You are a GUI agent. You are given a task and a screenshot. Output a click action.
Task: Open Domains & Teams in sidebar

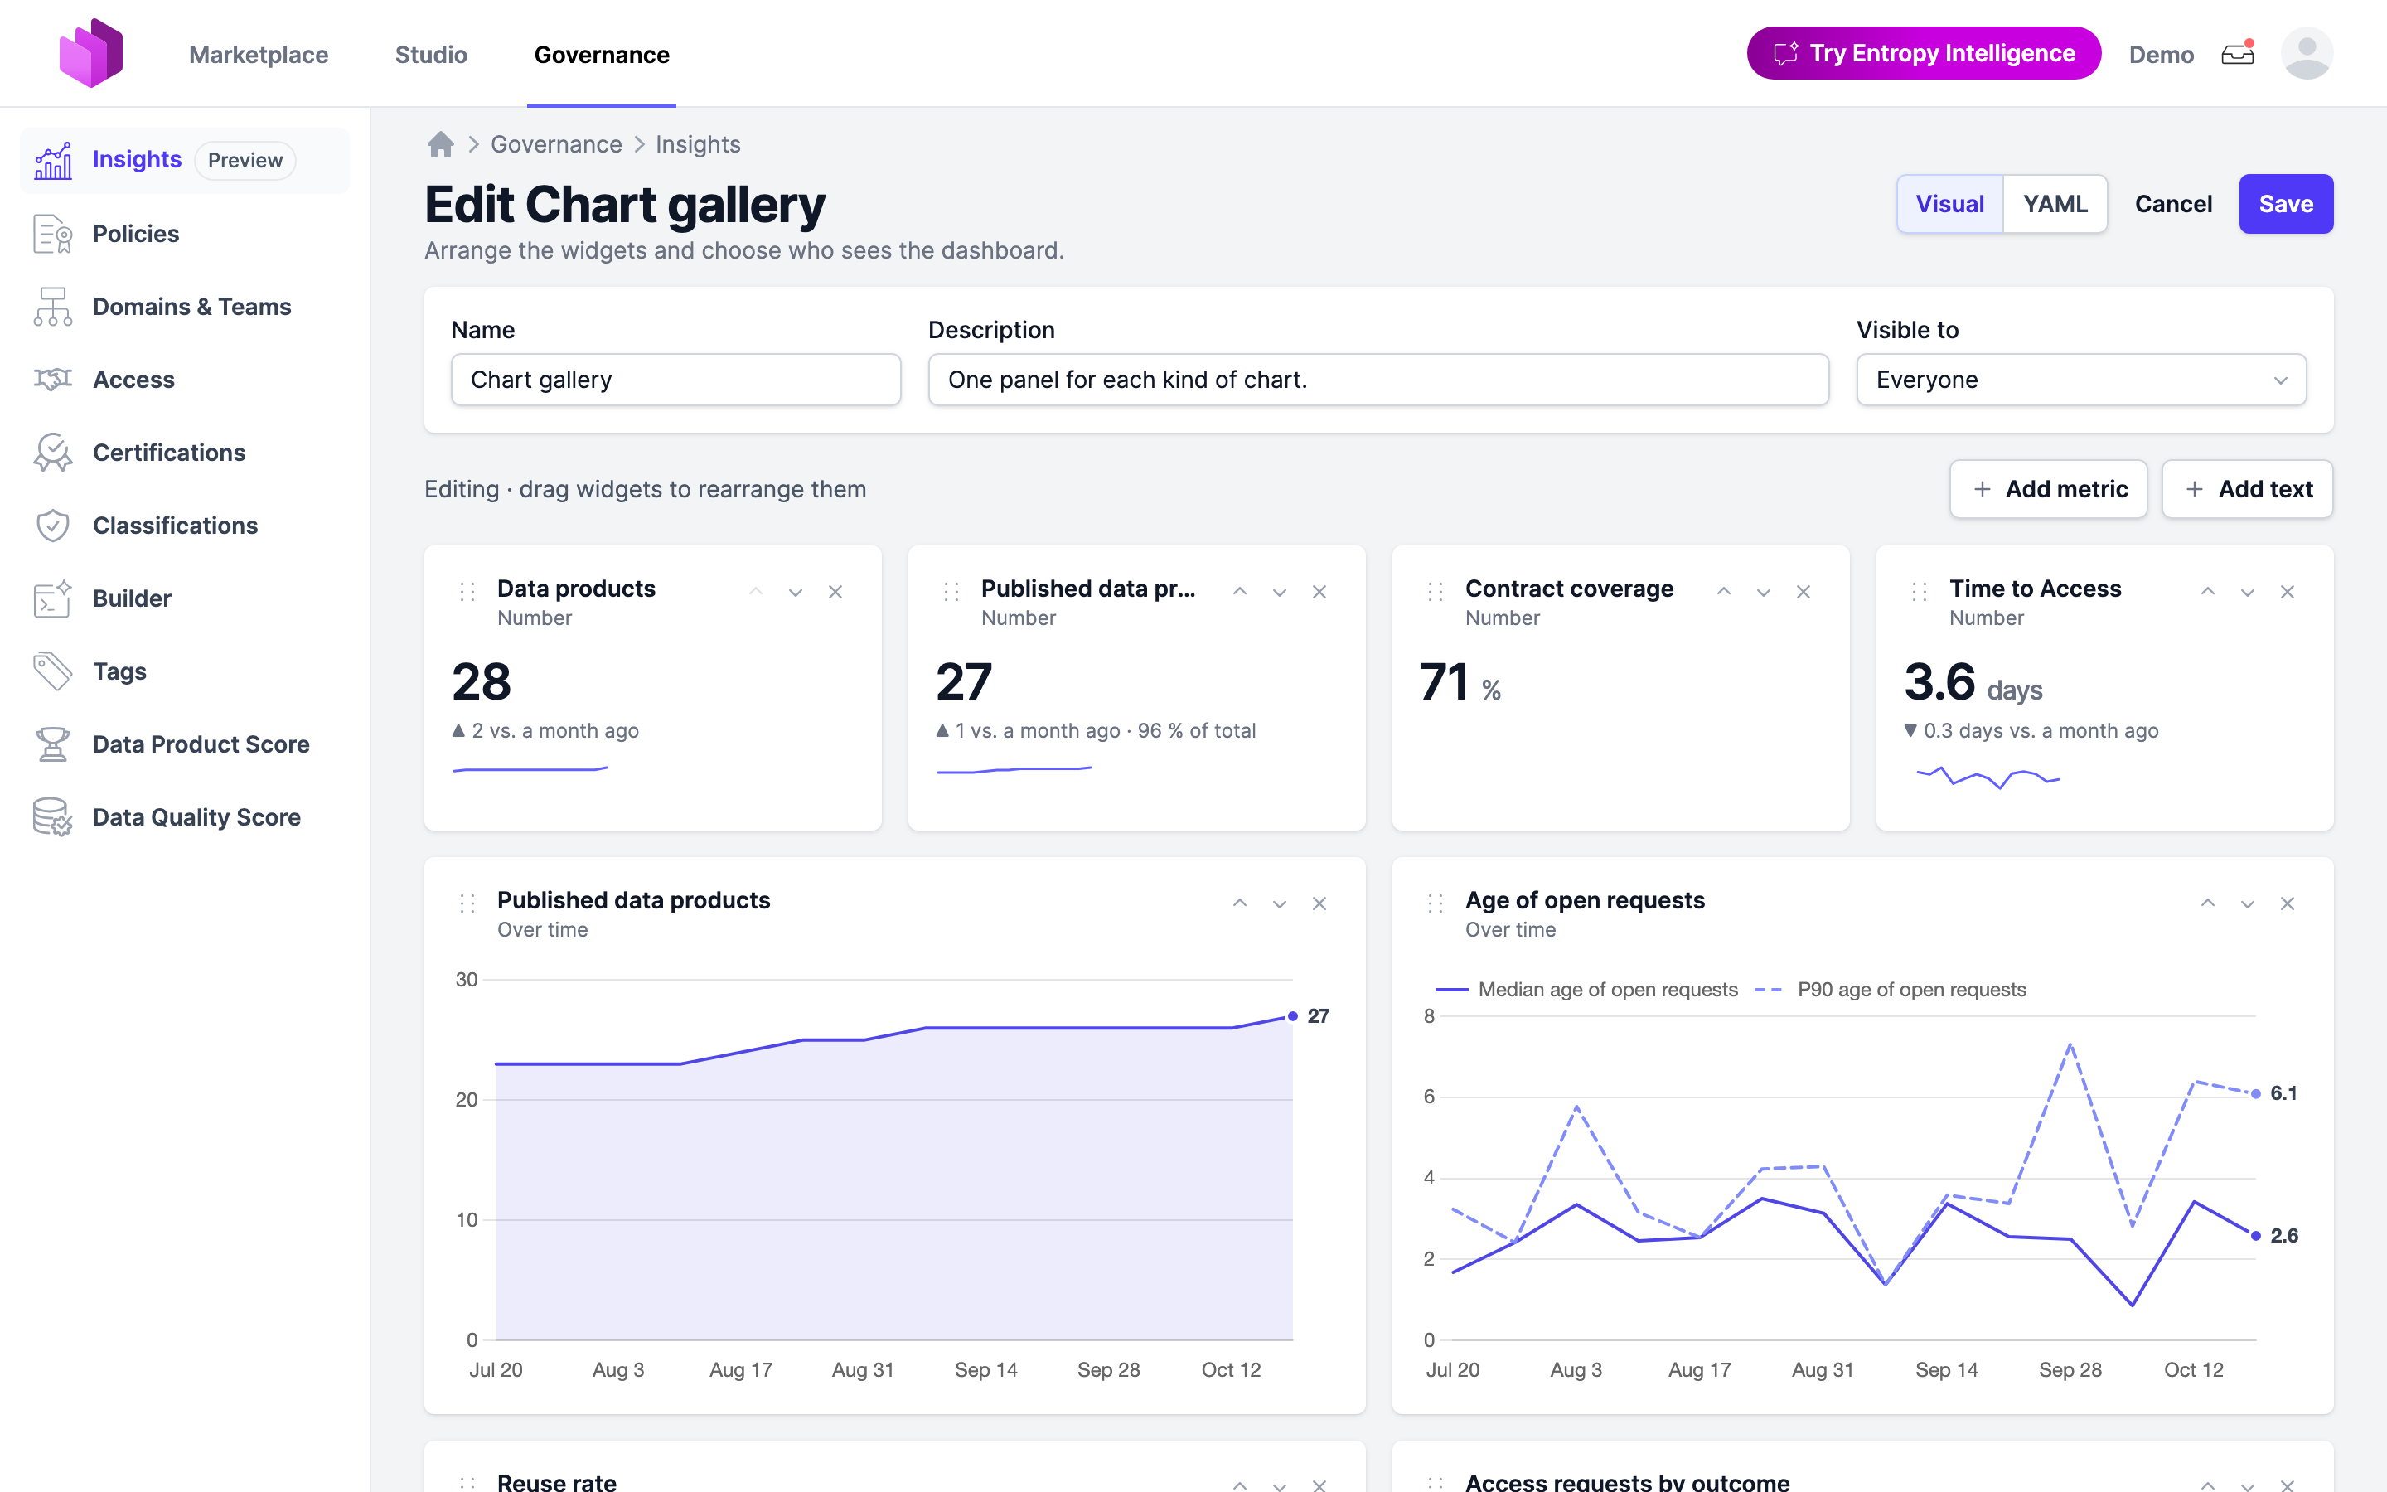(x=185, y=307)
